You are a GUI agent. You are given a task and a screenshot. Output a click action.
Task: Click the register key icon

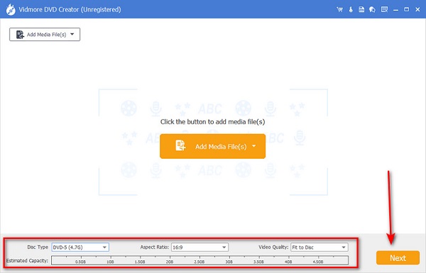tap(351, 9)
